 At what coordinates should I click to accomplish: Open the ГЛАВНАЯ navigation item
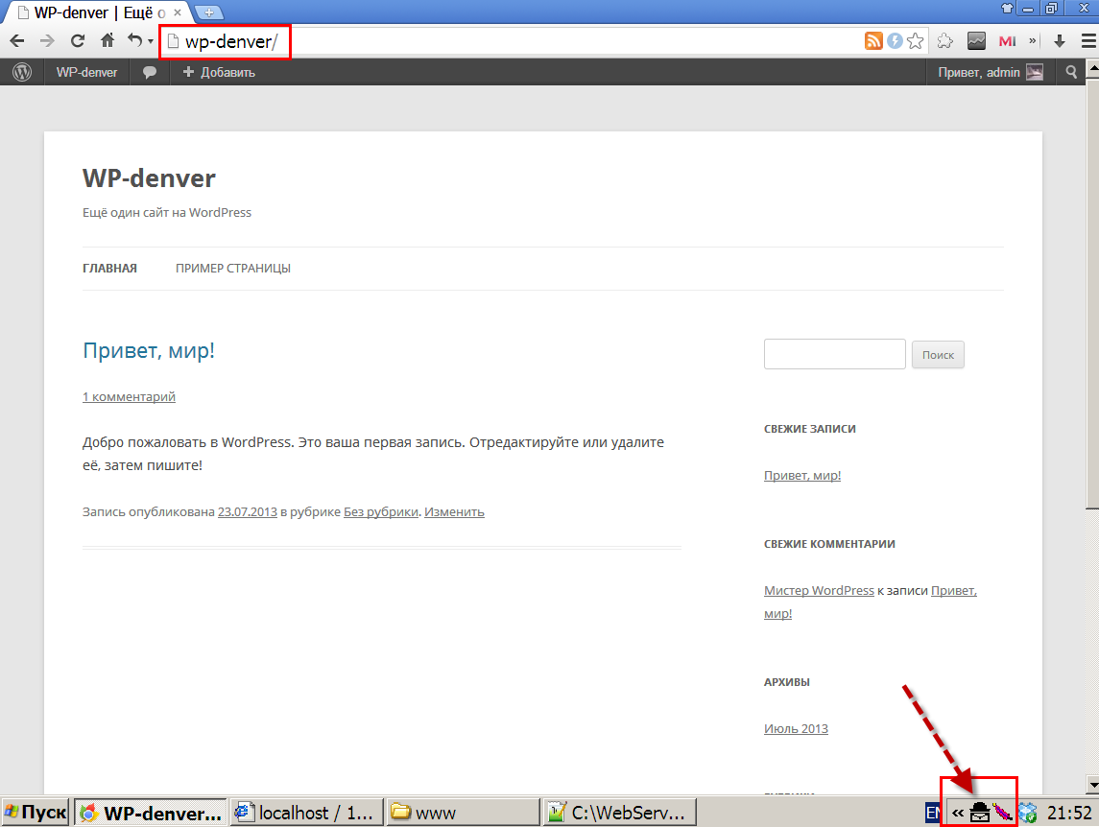[x=110, y=269]
